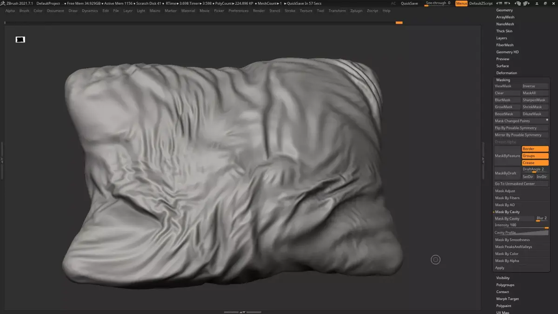Click the next UI colors icon

(507, 3)
